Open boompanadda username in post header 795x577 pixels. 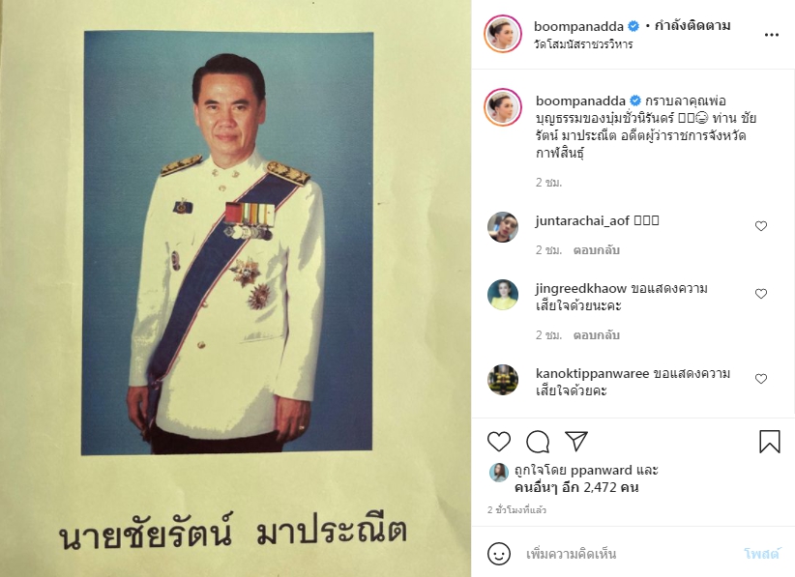pyautogui.click(x=578, y=25)
